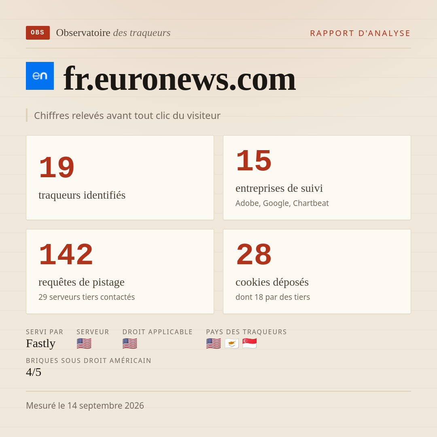Click 'Mesuré le 14 septembre 2026' date
Viewport: 437px width, 437px height.
pos(85,405)
